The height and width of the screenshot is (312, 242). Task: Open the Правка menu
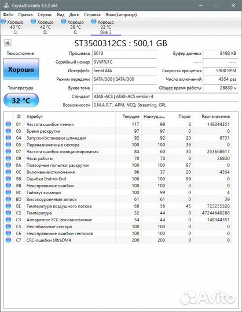click(25, 14)
